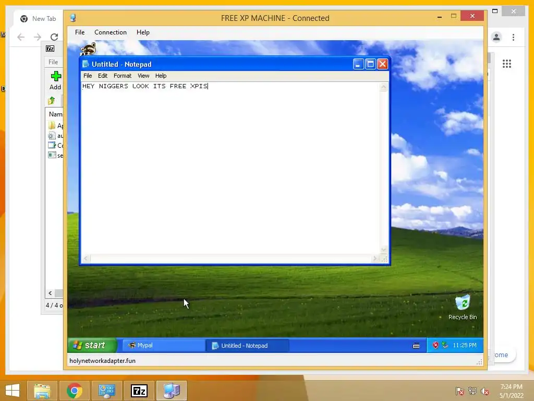Open Notepad Help menu
The image size is (534, 401).
(x=161, y=76)
